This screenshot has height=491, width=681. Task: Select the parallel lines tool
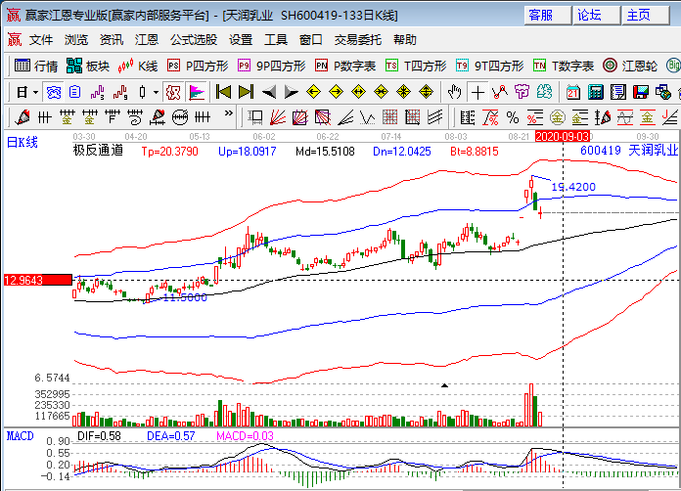[x=434, y=117]
